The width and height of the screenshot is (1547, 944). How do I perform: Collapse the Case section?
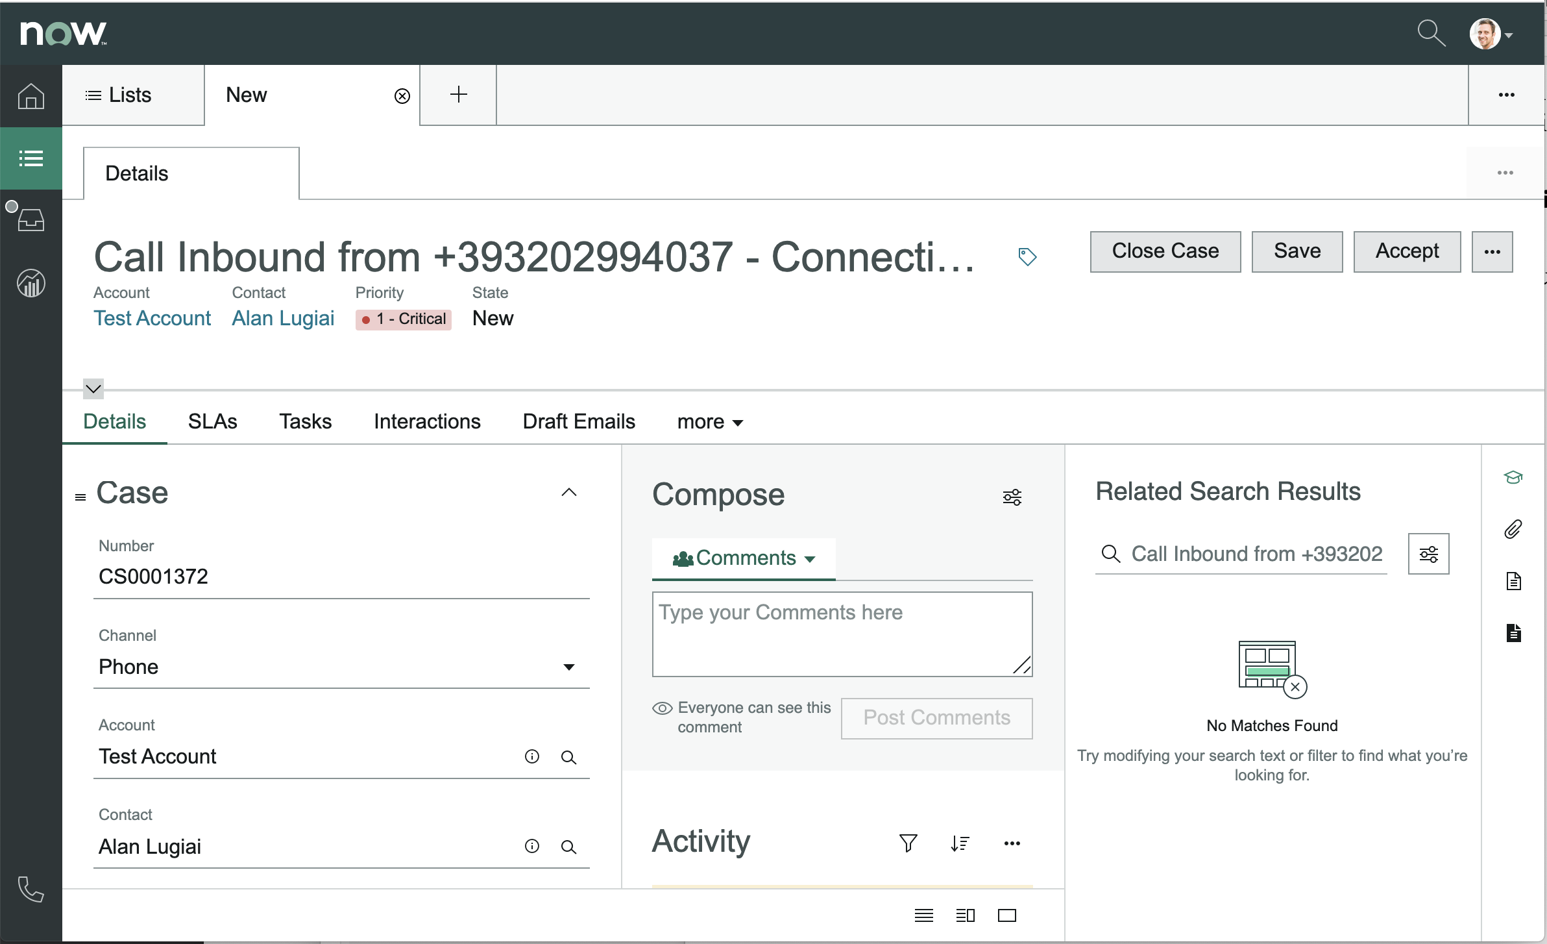(x=569, y=492)
